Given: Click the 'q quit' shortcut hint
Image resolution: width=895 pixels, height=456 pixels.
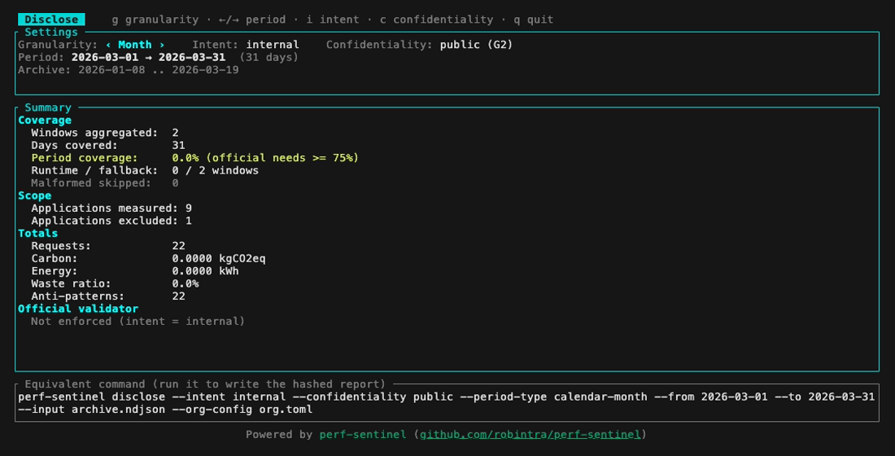Looking at the screenshot, I should click(534, 20).
